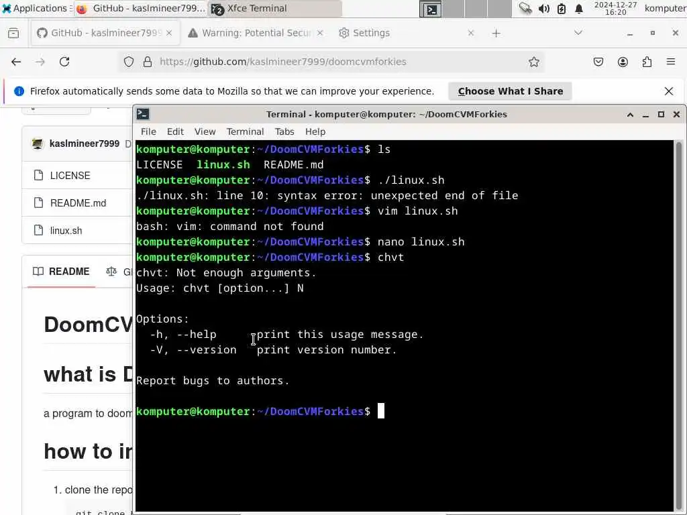The width and height of the screenshot is (687, 515).
Task: Open the extensions puzzle icon
Action: click(x=647, y=62)
